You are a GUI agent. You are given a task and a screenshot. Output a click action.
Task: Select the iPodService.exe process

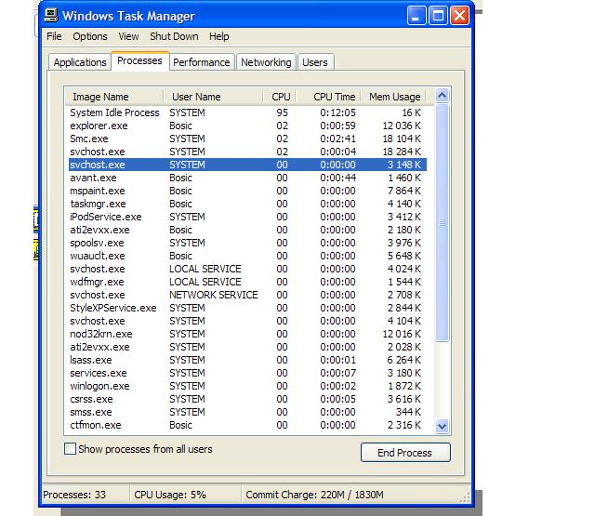click(x=247, y=217)
